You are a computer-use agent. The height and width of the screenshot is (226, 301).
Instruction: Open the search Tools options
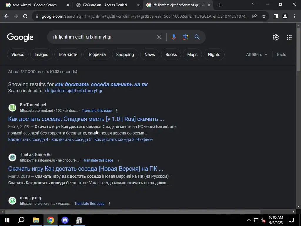(x=281, y=54)
